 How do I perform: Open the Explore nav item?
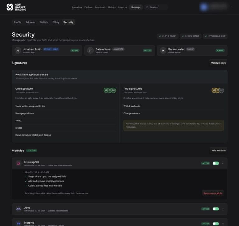(x=88, y=7)
